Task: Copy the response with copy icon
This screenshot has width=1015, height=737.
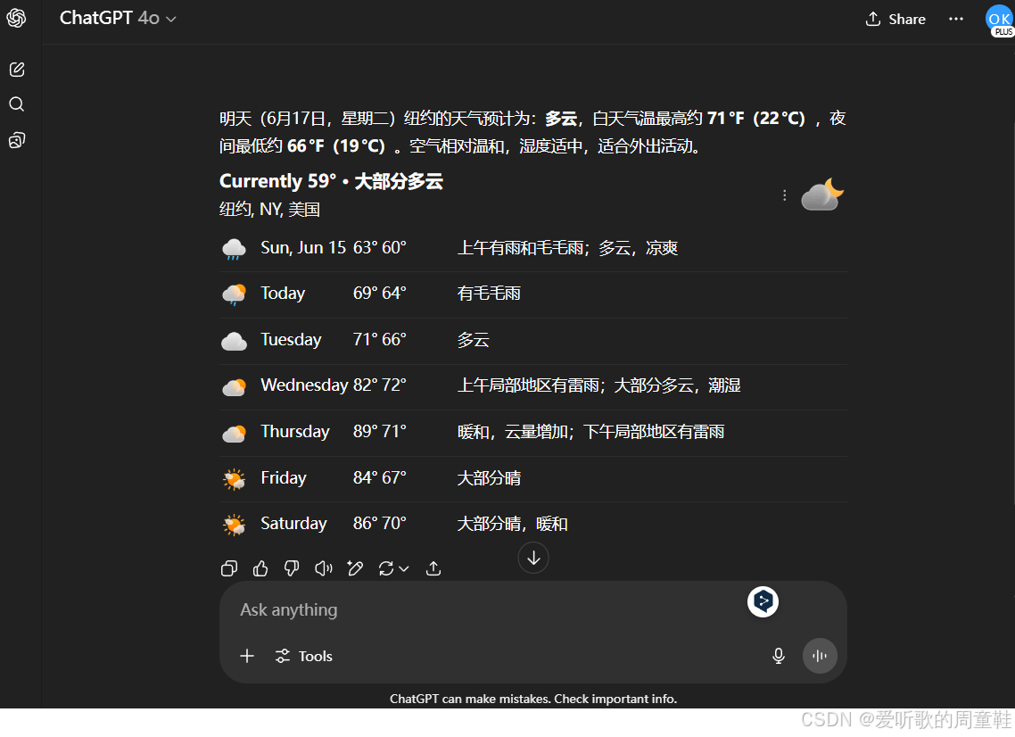Action: [x=229, y=568]
